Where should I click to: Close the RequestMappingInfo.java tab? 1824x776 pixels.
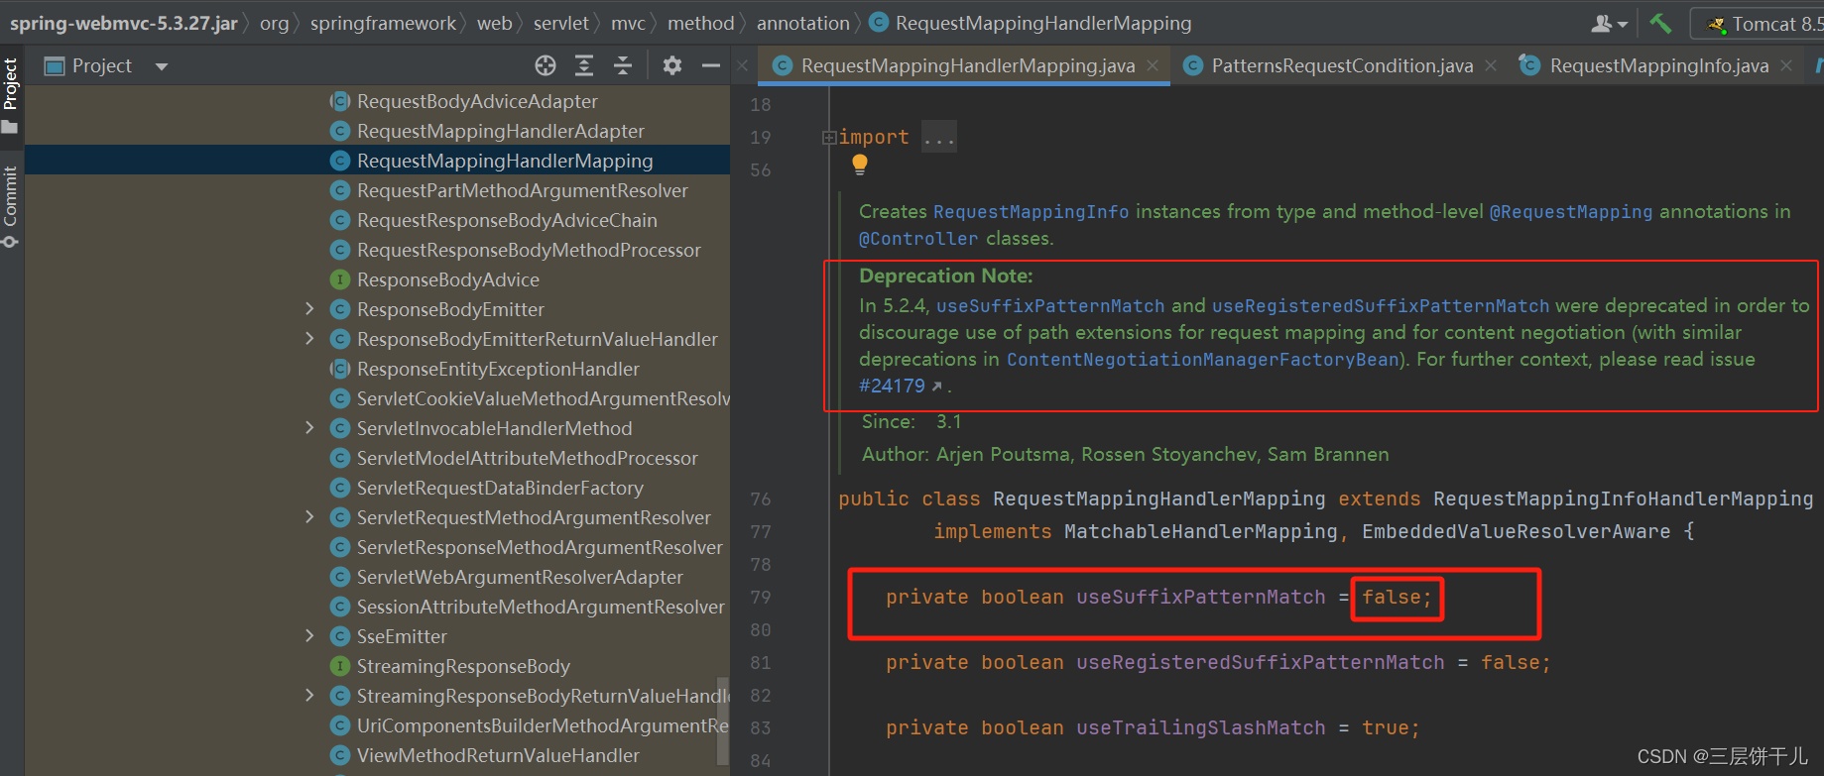click(1786, 65)
